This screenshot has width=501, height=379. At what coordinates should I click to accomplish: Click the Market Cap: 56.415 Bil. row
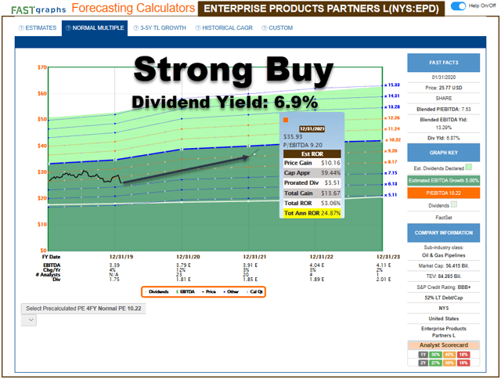click(444, 265)
